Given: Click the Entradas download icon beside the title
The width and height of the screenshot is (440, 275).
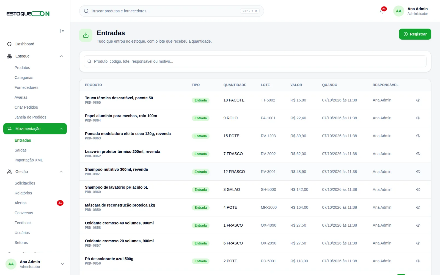Looking at the screenshot, I should [86, 35].
